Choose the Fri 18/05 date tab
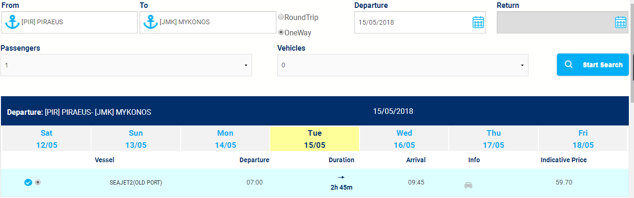This screenshot has height=198, width=634. [x=583, y=139]
